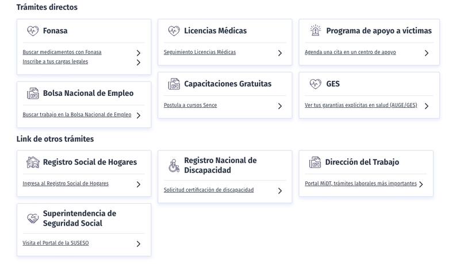Screen dimensions: 460x264
Task: Open Portal MiDT trámites laborales link
Action: click(x=361, y=184)
